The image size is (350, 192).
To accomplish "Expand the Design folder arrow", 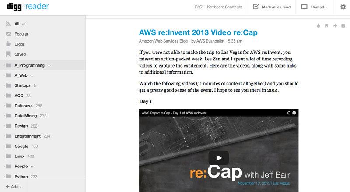I will click(x=4, y=126).
